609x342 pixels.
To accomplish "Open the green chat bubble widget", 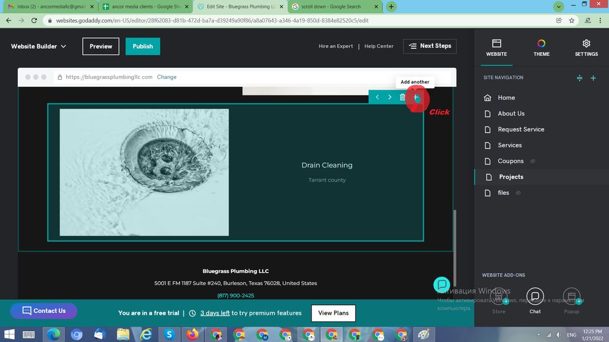I will 441,284.
